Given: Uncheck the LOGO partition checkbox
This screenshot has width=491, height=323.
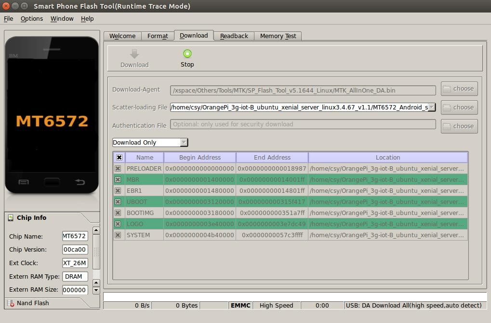Looking at the screenshot, I should (118, 224).
